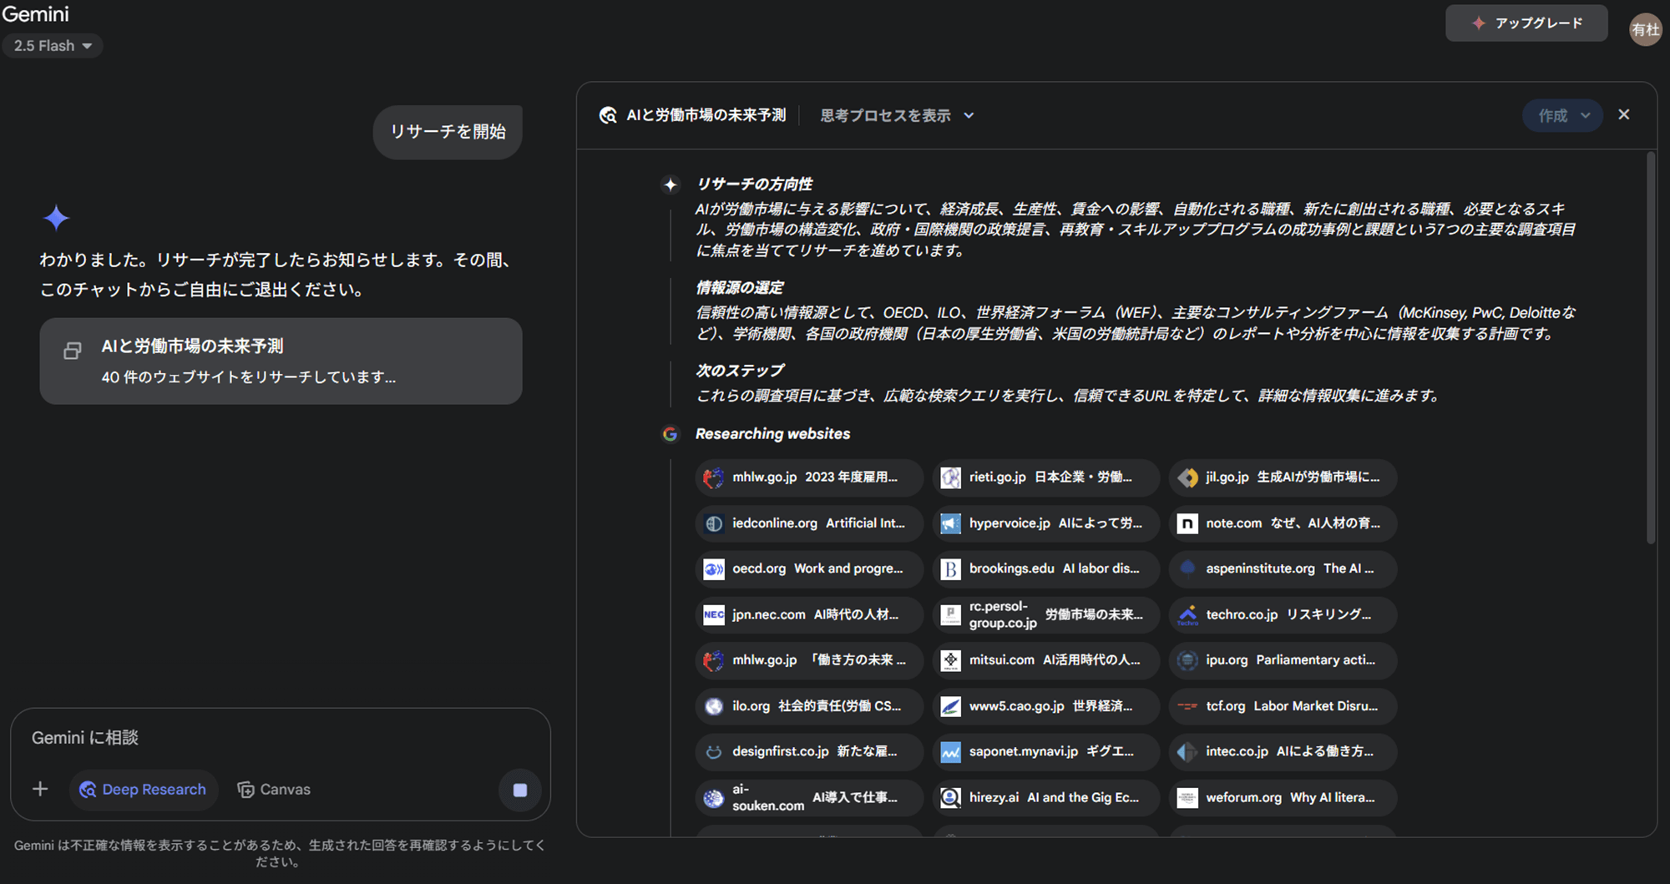Open the www5.cao.go.jp source chip

coord(1045,706)
